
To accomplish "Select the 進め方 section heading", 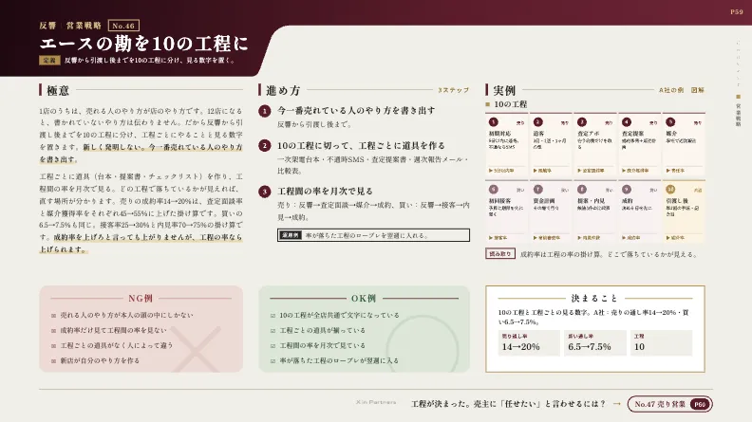I will pos(283,90).
